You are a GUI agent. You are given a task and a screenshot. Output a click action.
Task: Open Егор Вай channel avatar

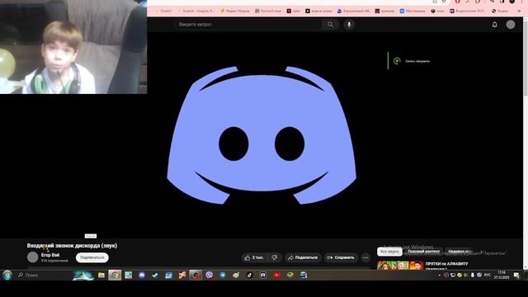tap(33, 257)
